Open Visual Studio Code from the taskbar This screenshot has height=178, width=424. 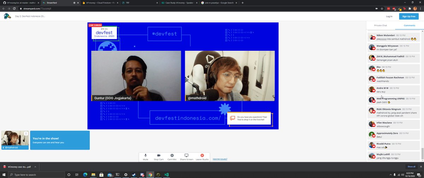(x=166, y=174)
